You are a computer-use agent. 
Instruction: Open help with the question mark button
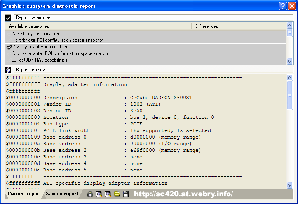(283, 6)
